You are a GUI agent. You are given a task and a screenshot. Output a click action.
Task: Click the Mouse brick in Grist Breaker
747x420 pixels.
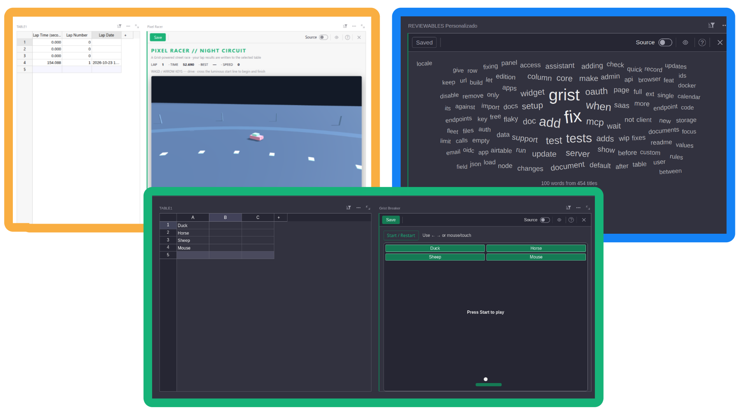(x=536, y=257)
